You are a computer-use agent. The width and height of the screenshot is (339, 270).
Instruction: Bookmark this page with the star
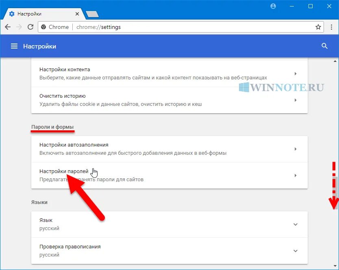[318, 27]
